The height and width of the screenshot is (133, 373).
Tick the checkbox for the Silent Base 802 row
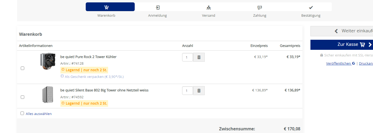click(22, 97)
